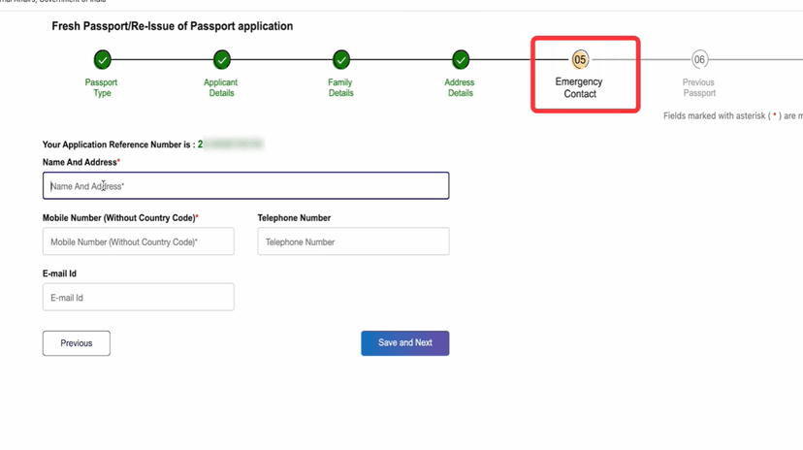The height and width of the screenshot is (450, 803).
Task: Open the Passport Type step label
Action: pos(102,88)
